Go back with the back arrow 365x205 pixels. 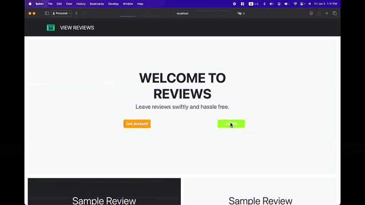pyautogui.click(x=76, y=13)
